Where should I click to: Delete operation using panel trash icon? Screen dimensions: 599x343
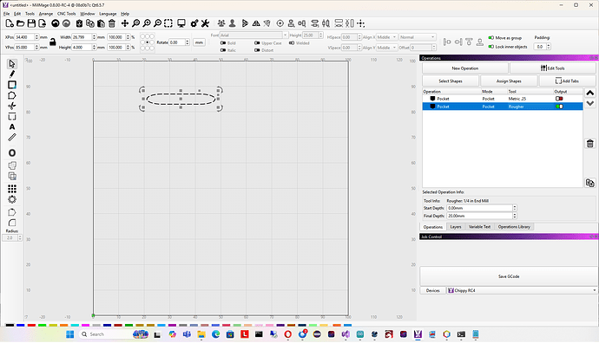click(x=589, y=143)
